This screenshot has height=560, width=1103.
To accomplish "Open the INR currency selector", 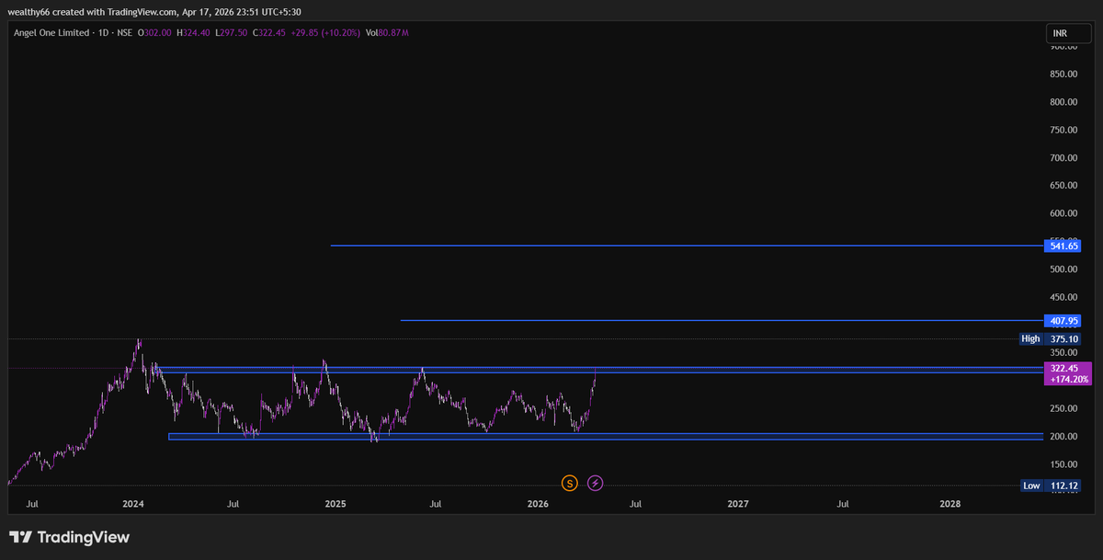I will [1066, 31].
